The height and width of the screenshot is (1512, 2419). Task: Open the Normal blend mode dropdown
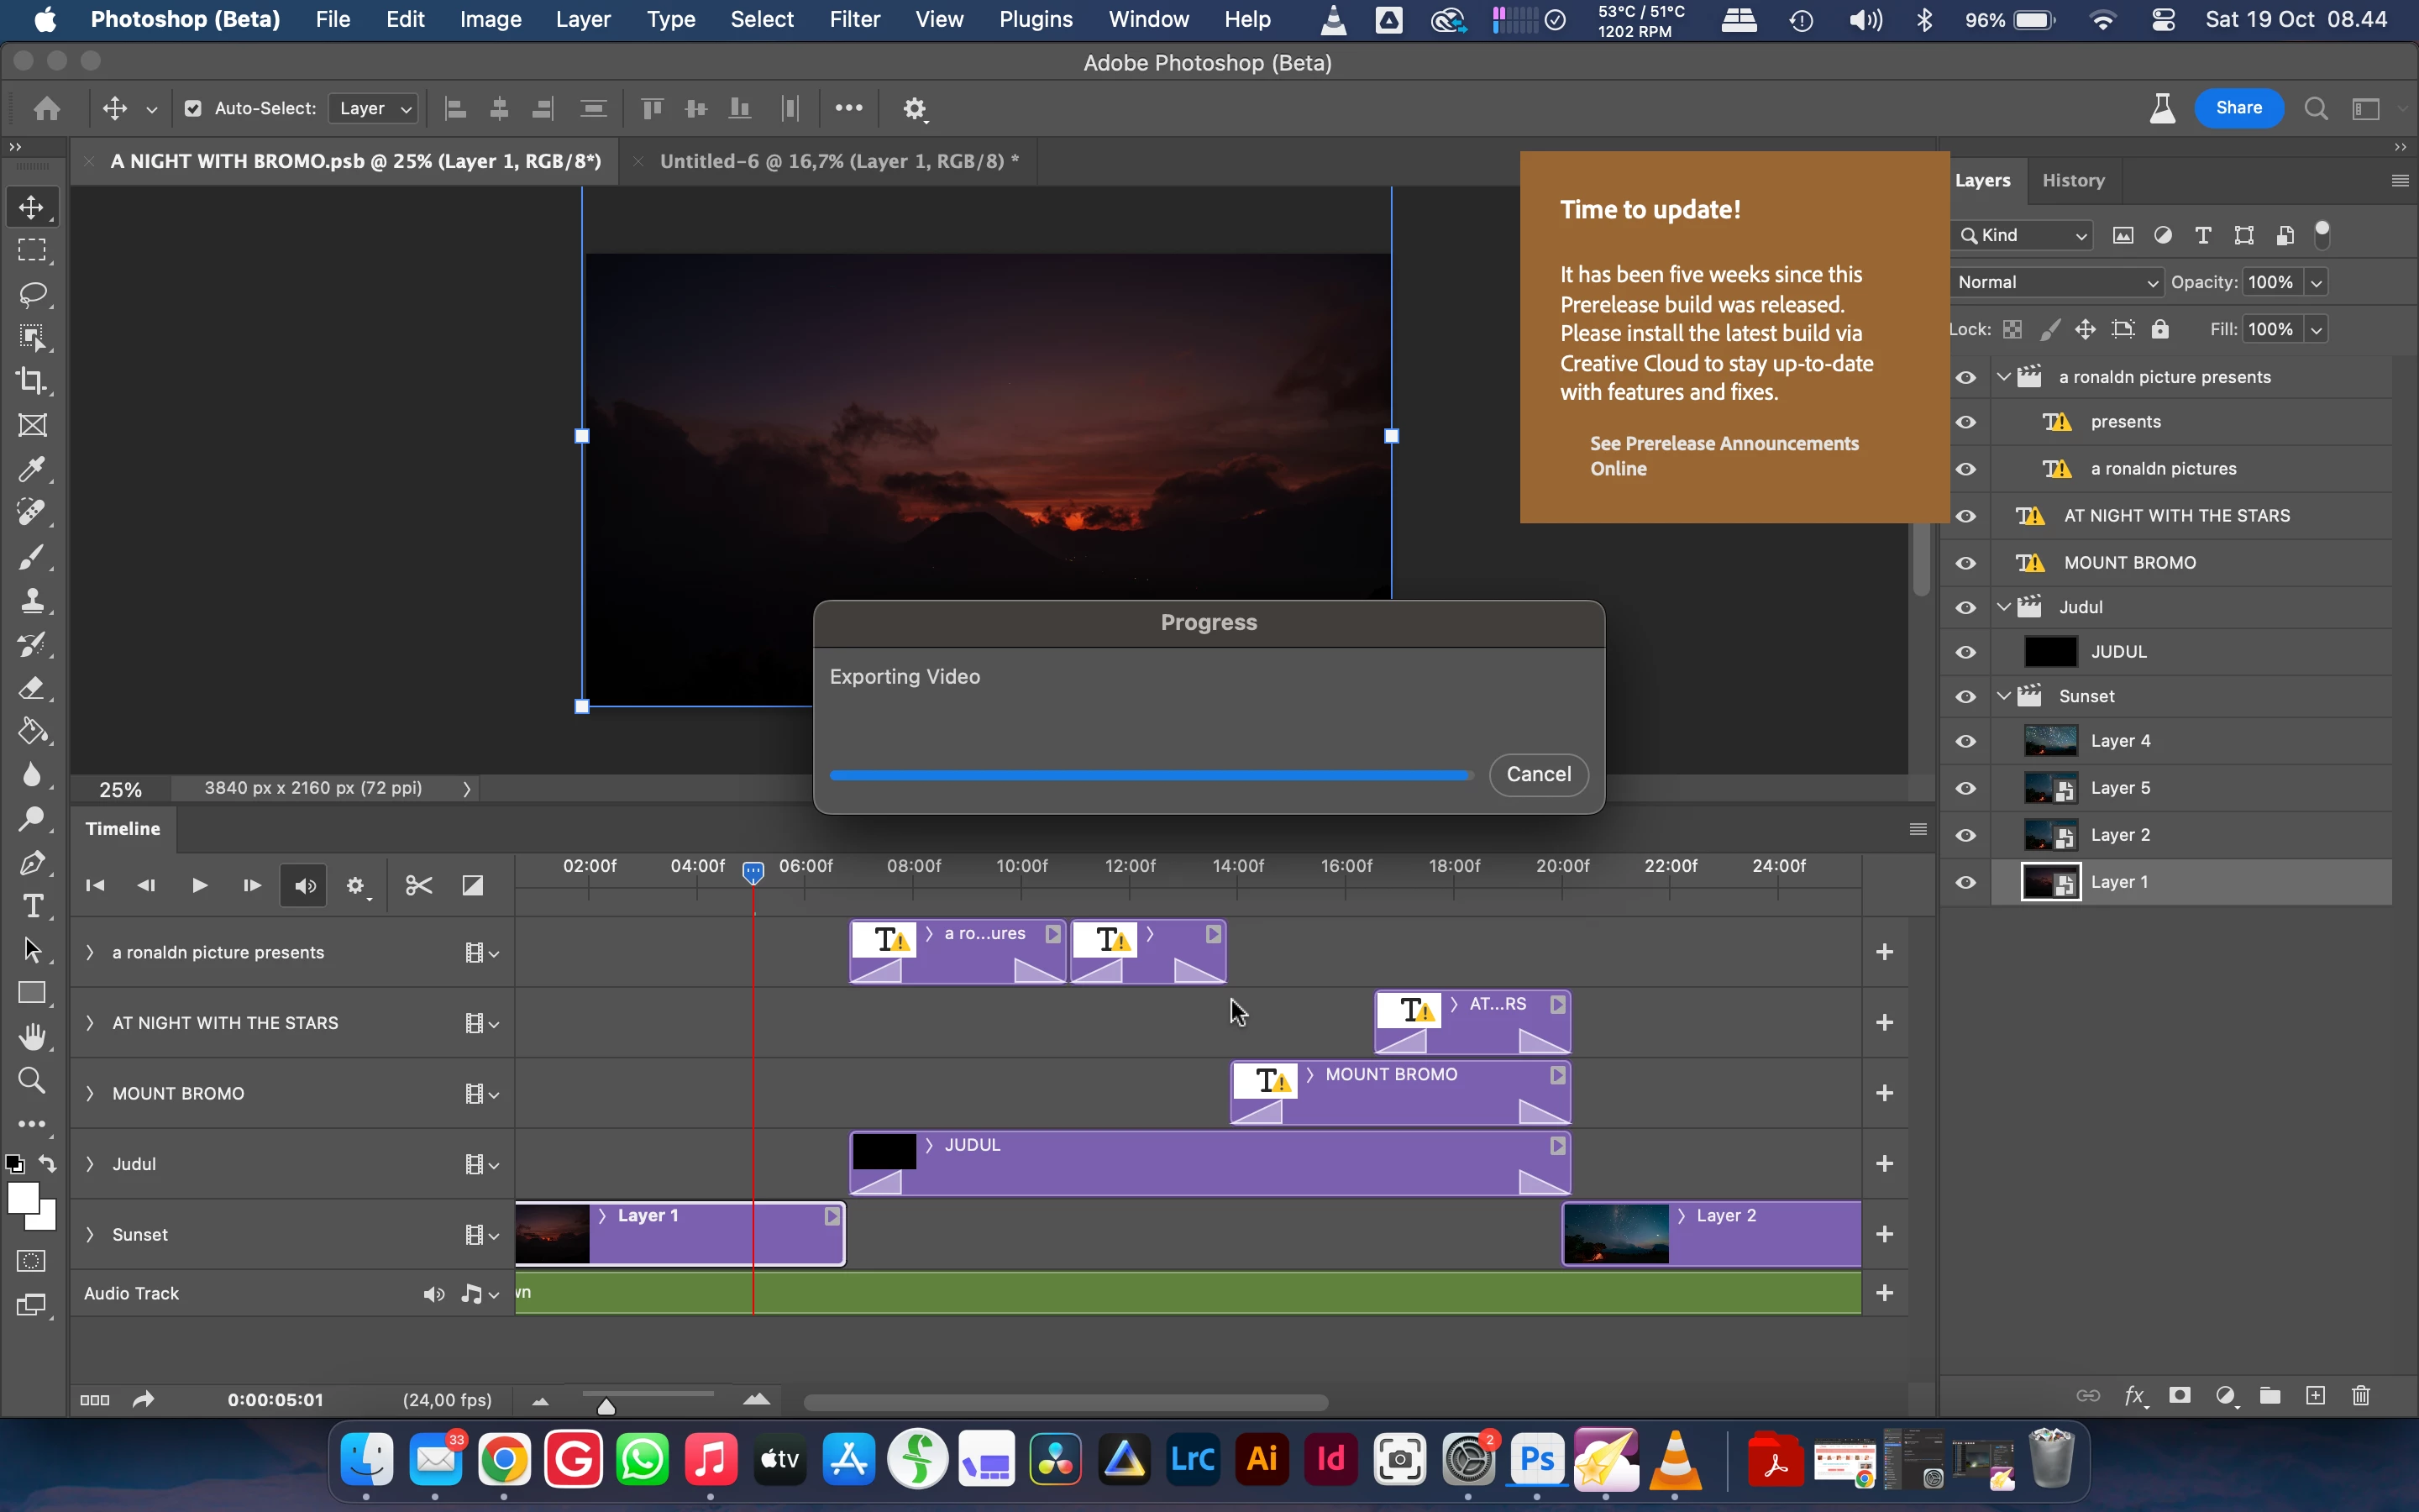coord(2056,282)
